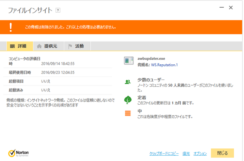Click the 中 risk level heading
This screenshot has width=244, height=161.
(140, 111)
